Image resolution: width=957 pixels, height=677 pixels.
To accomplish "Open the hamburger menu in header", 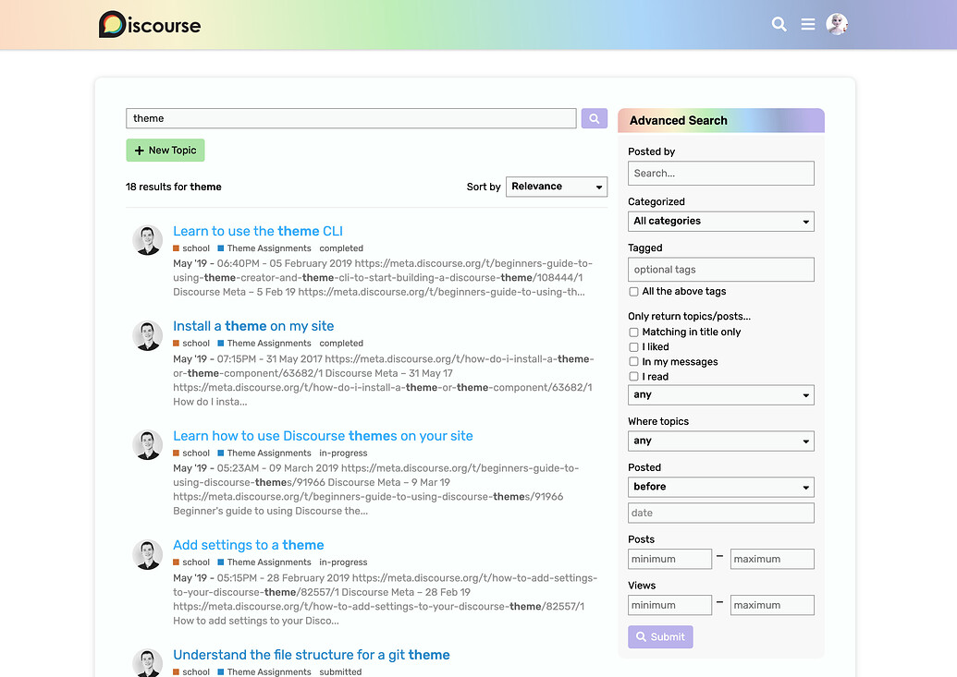I will [x=808, y=25].
